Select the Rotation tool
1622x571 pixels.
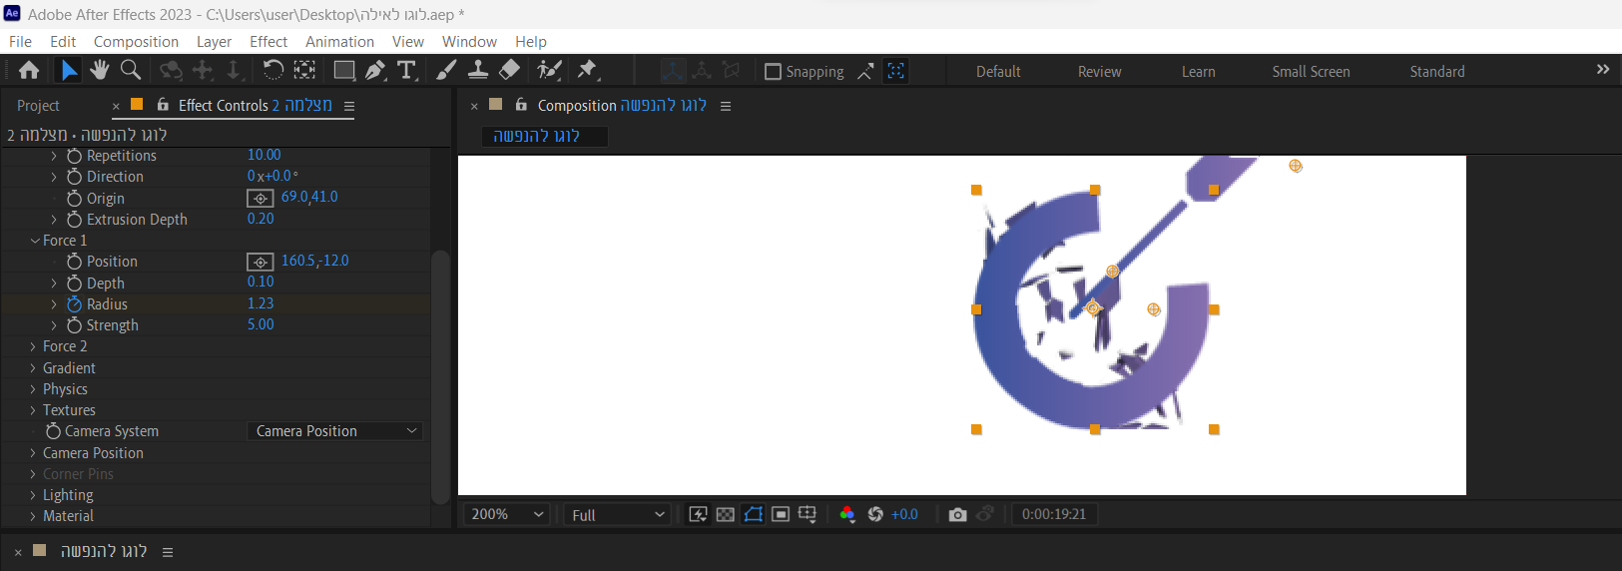pos(272,70)
